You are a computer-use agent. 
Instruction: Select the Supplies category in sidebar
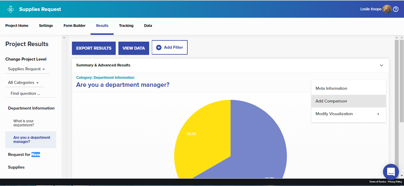(x=16, y=167)
